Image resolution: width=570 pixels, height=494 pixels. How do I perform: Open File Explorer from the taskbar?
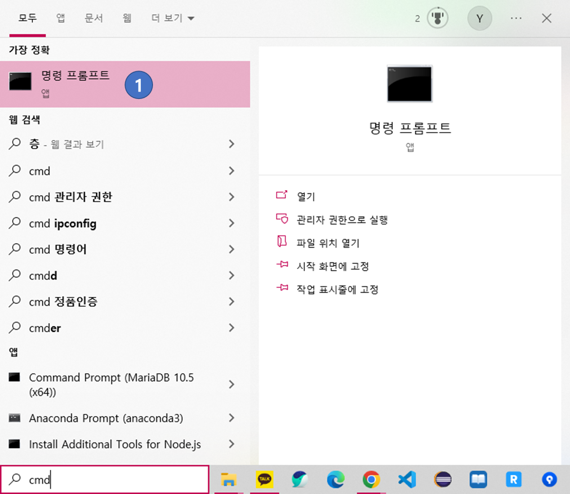click(228, 480)
